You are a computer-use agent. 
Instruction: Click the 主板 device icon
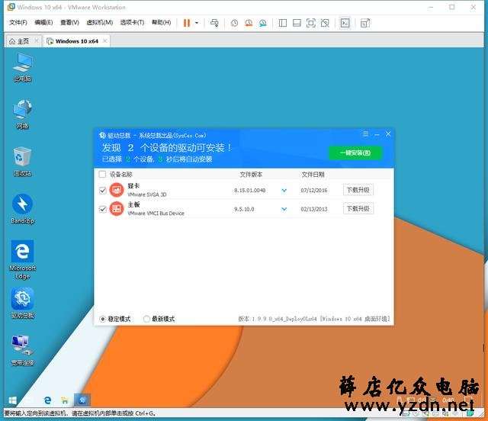click(117, 209)
